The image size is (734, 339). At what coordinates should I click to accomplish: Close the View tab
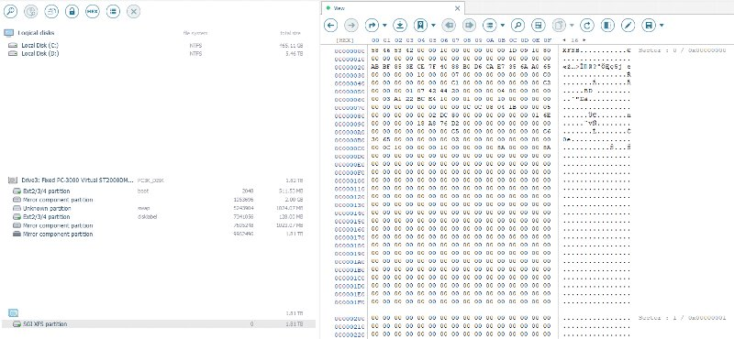[457, 8]
